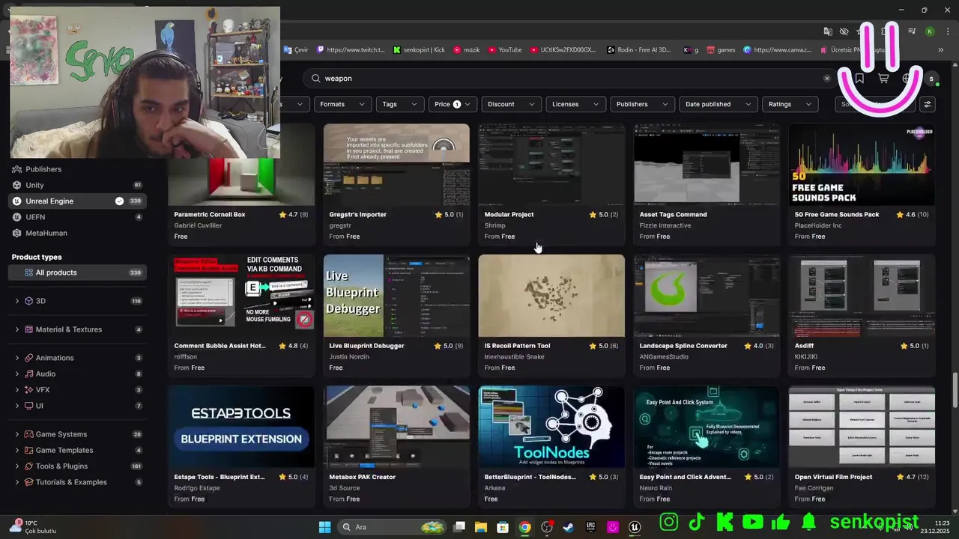This screenshot has width=959, height=539.
Task: Click the Windows taskbar Ara search box
Action: [x=390, y=527]
